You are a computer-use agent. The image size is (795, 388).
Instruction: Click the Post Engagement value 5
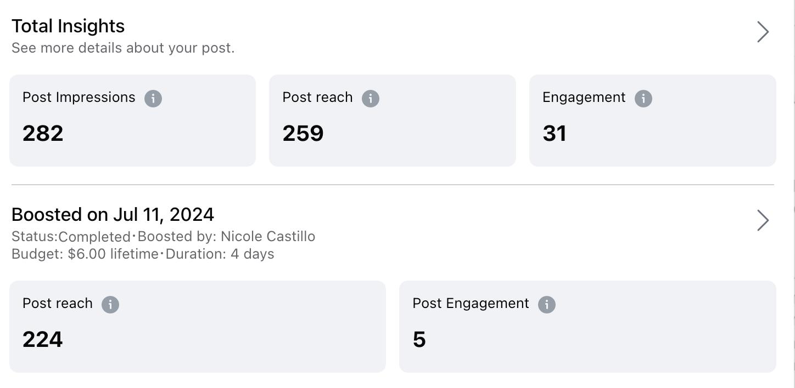419,340
